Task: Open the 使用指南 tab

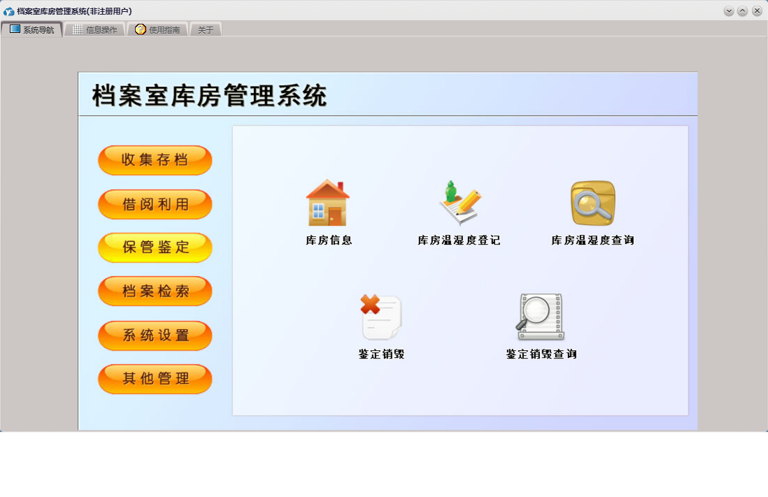Action: [157, 29]
